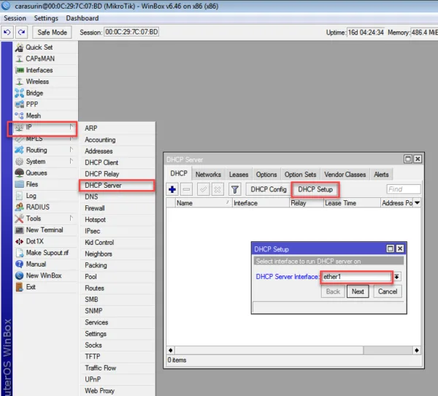
Task: Click the DHCP Server Interface text field
Action: click(x=355, y=277)
